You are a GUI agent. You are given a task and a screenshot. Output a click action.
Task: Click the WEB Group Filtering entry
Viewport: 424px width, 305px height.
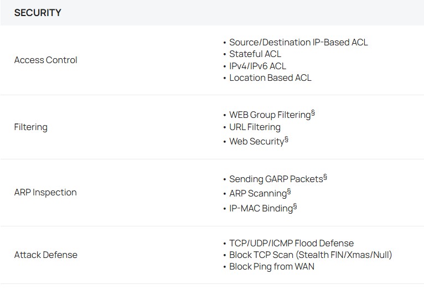click(270, 115)
